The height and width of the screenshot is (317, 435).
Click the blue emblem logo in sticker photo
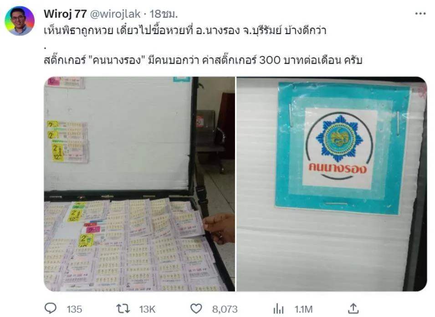tap(339, 138)
